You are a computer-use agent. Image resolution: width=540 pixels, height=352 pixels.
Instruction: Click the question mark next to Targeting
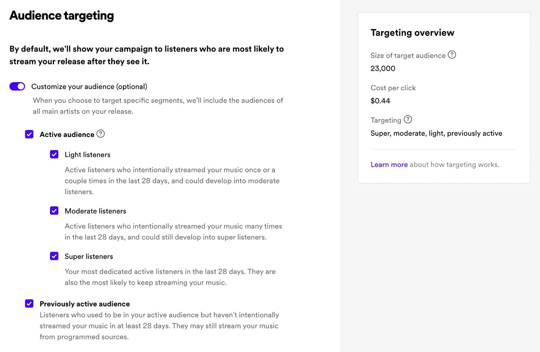point(408,119)
